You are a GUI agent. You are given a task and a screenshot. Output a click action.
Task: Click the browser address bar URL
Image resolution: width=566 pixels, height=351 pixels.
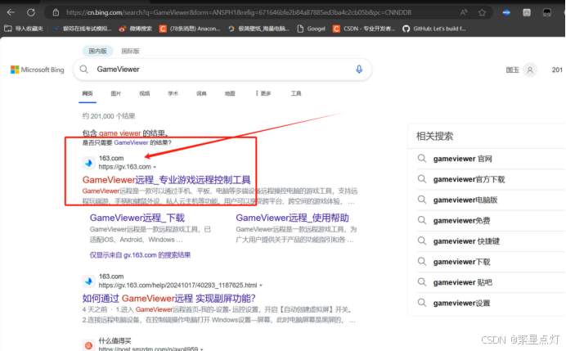(x=239, y=12)
